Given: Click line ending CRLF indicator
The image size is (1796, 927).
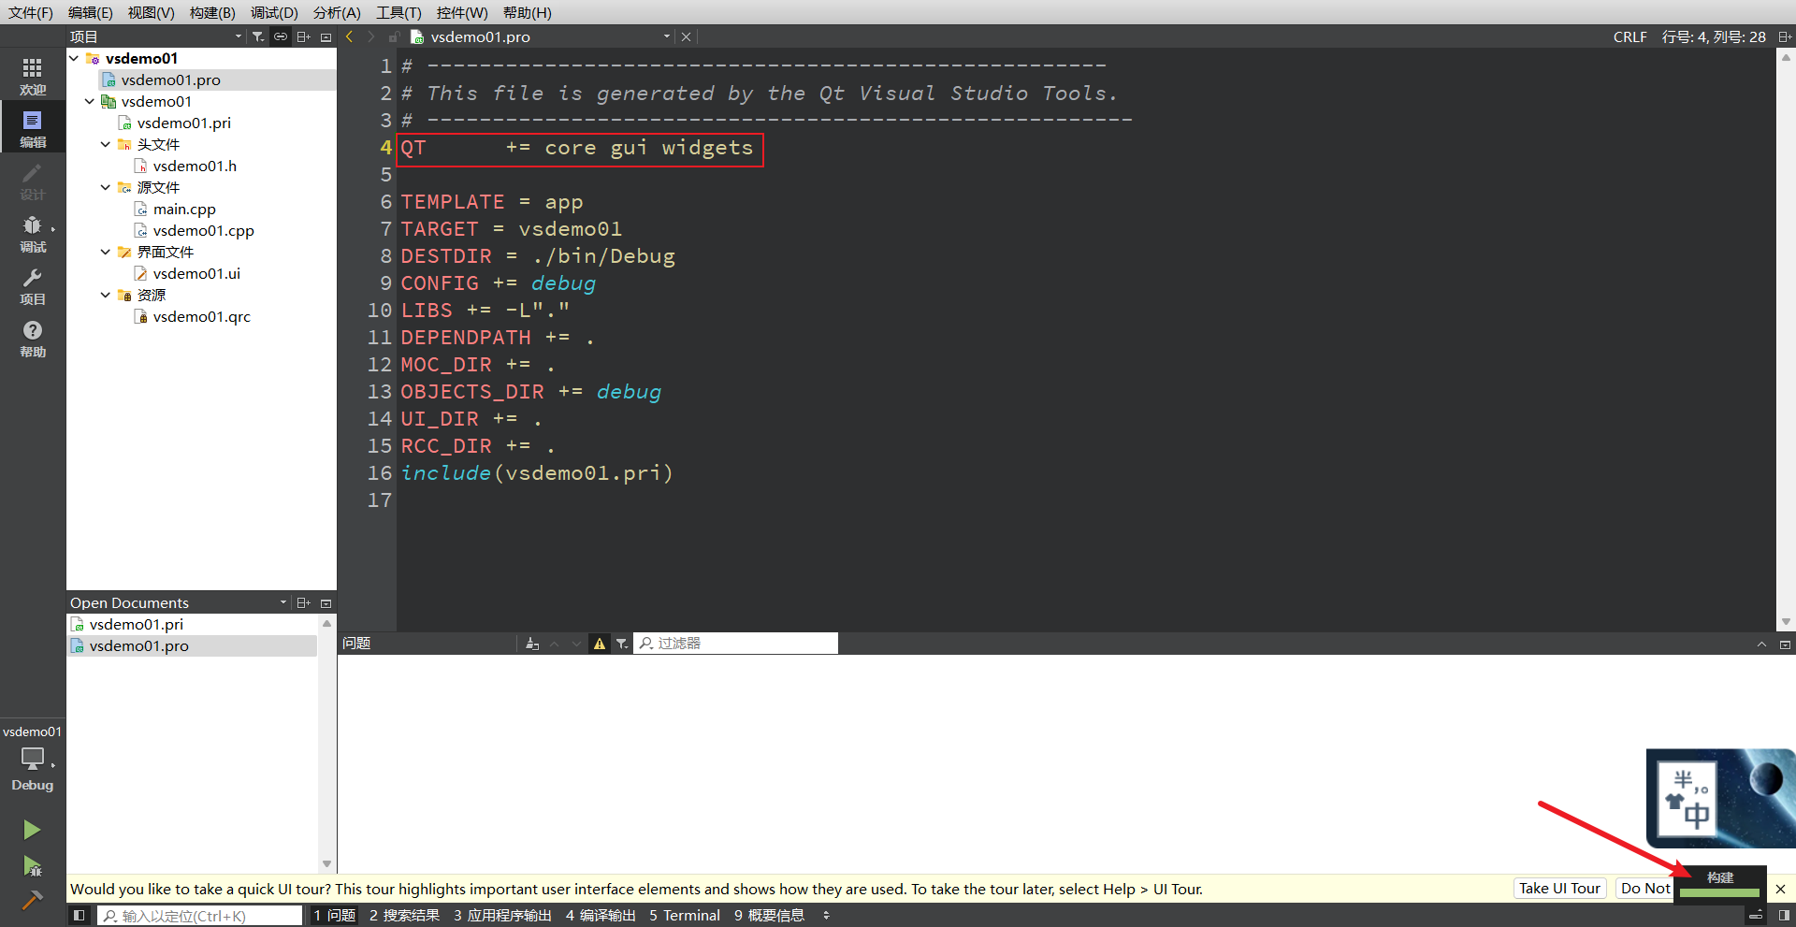Looking at the screenshot, I should (1629, 36).
